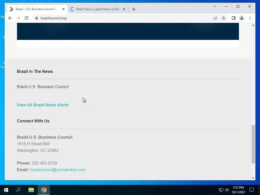
Task: Close the Brazil - U.S. Business Council tab
Action: (x=63, y=9)
